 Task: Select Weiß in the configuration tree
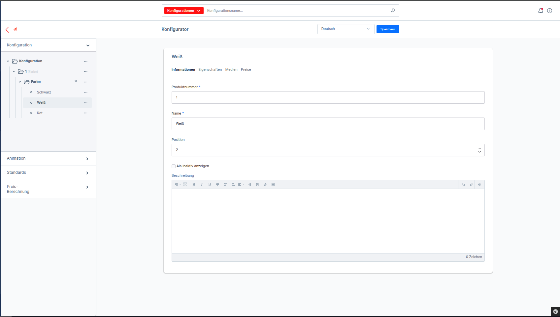[x=41, y=103]
